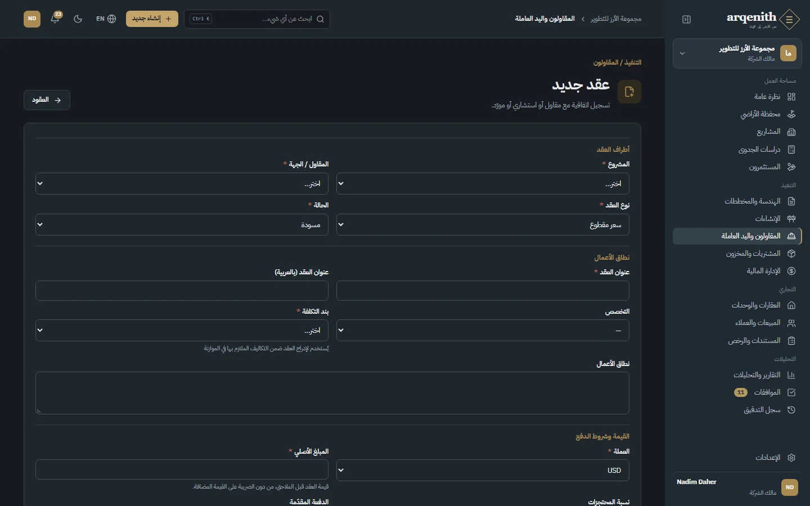
Task: Click the sidebar collapse panel icon
Action: [686, 19]
